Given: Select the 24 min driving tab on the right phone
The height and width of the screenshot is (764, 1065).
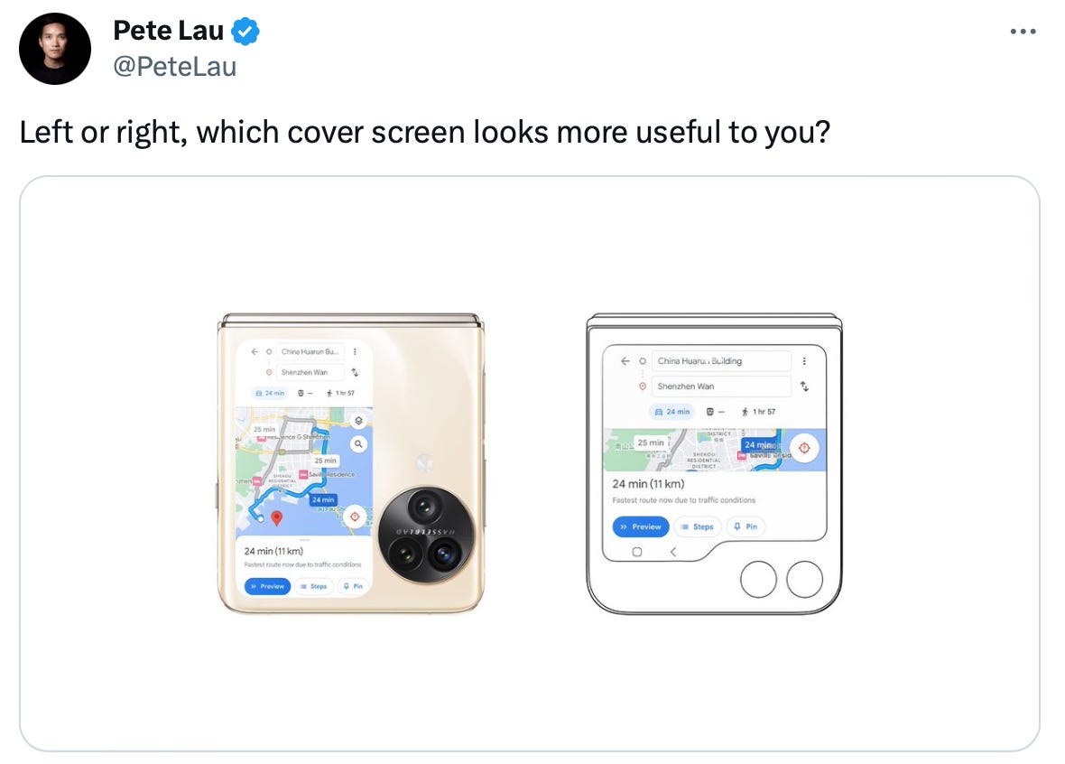Looking at the screenshot, I should (671, 412).
